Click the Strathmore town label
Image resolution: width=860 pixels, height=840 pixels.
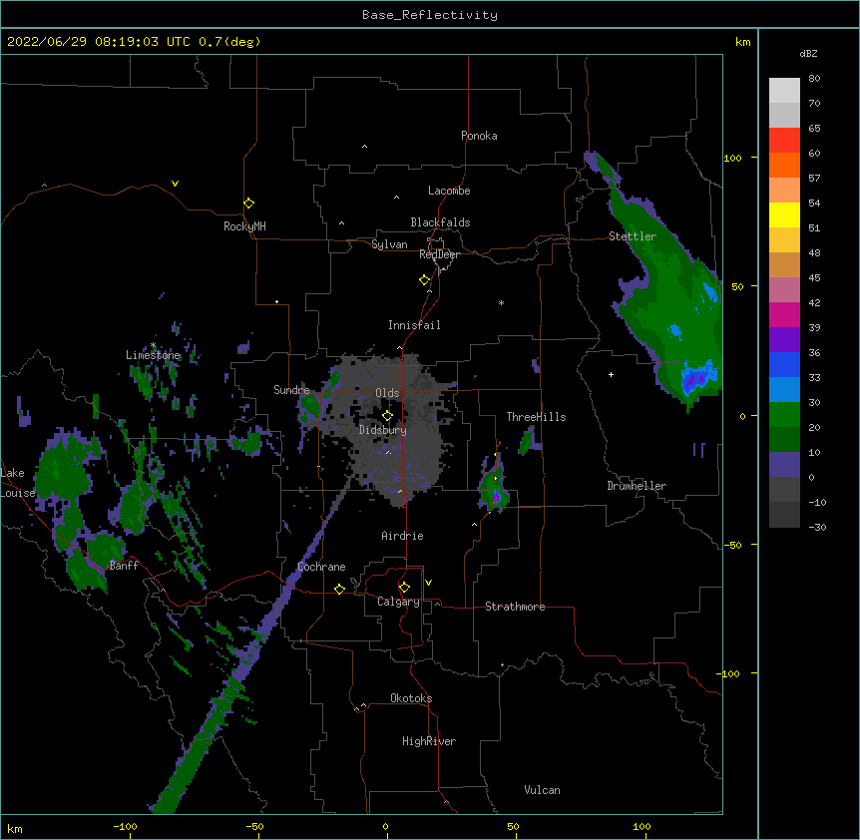(x=515, y=607)
